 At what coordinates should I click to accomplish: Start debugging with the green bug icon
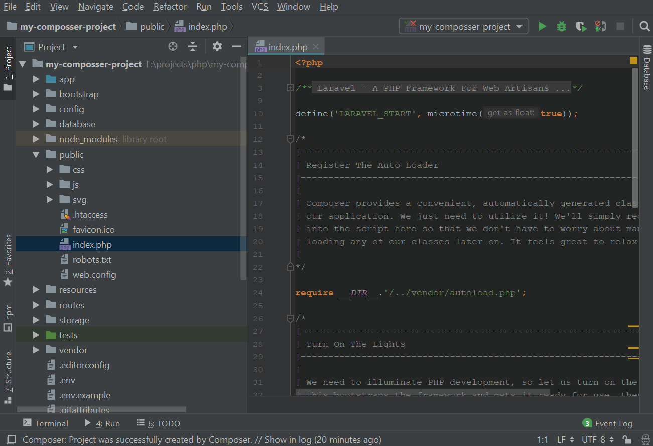(562, 27)
